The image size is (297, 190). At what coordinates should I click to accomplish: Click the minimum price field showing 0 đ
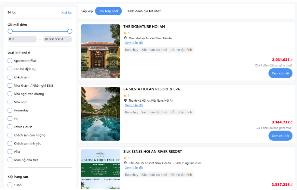click(x=22, y=39)
